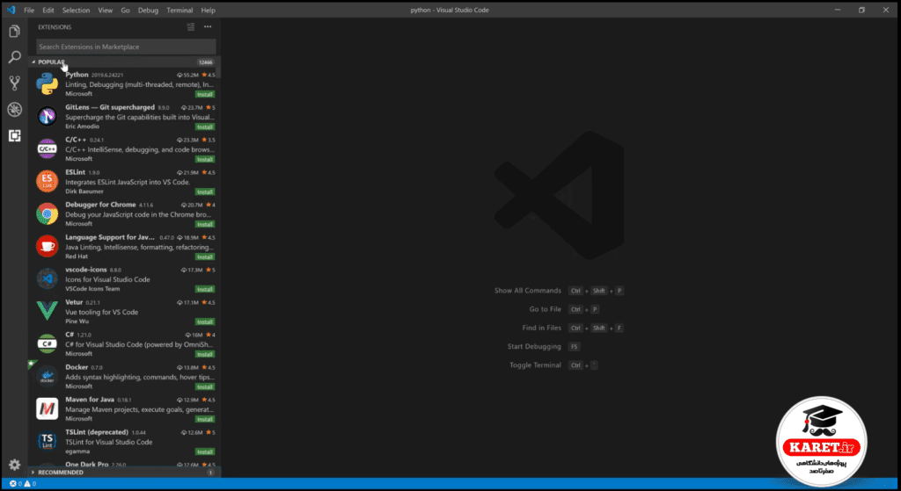Open the Terminal menu

(x=179, y=11)
